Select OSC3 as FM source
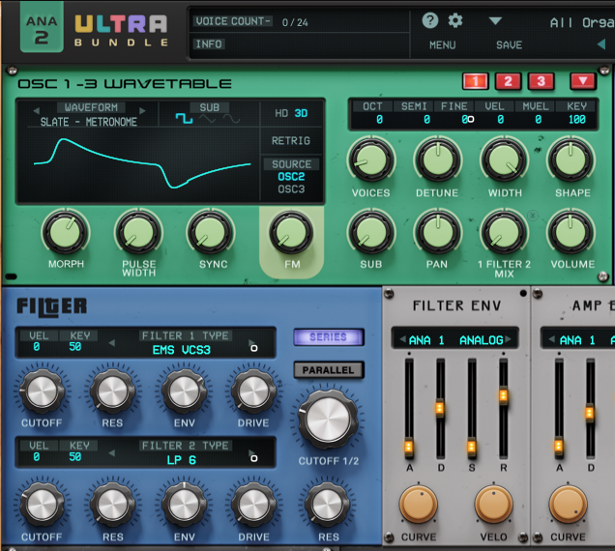This screenshot has height=551, width=615. (291, 189)
